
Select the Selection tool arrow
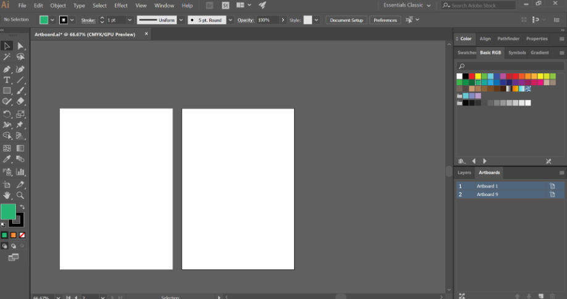(7, 46)
